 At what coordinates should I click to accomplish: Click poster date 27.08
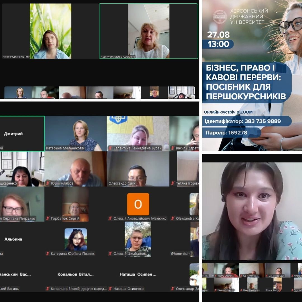218,35
